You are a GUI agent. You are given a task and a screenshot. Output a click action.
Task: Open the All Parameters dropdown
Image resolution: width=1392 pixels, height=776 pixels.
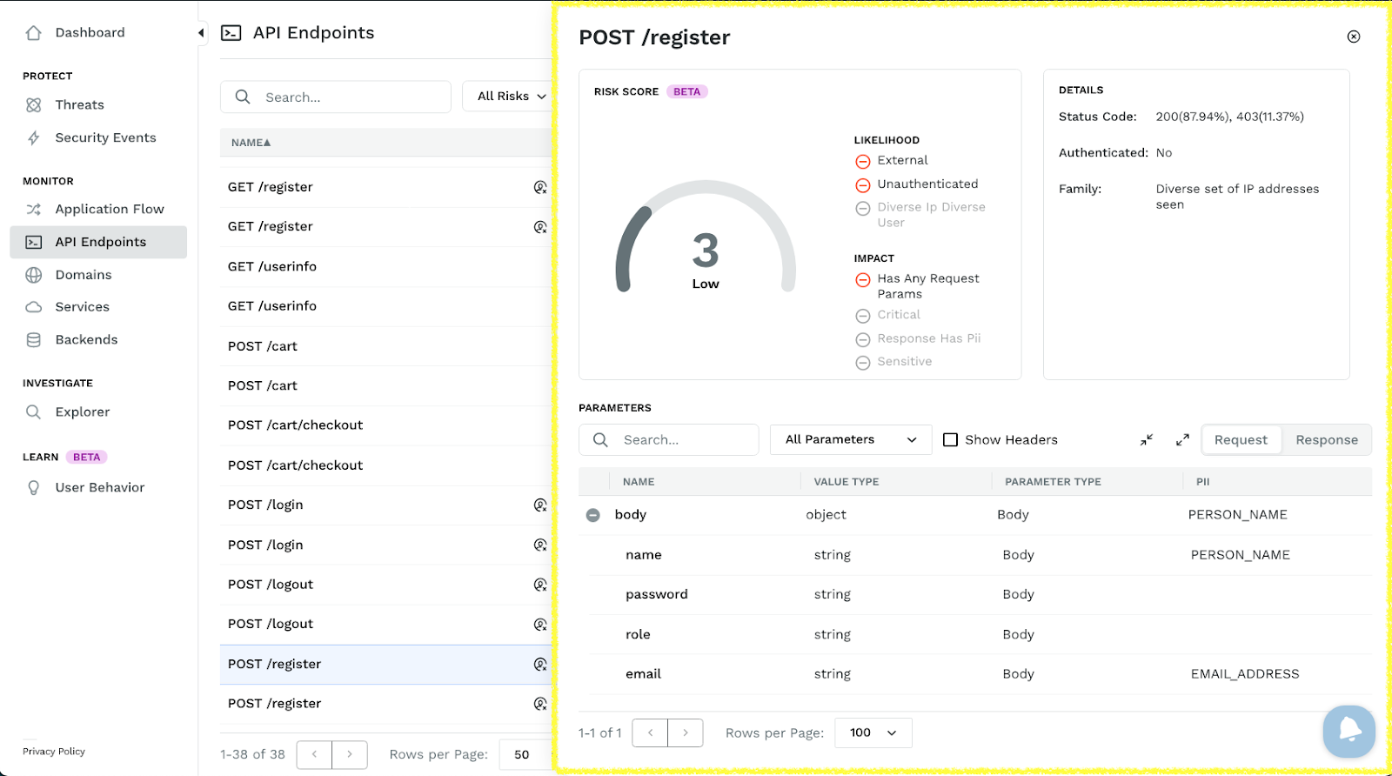pyautogui.click(x=850, y=440)
